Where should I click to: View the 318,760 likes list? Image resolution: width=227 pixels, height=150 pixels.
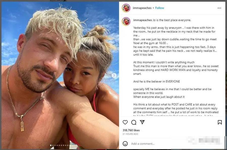(x=131, y=130)
